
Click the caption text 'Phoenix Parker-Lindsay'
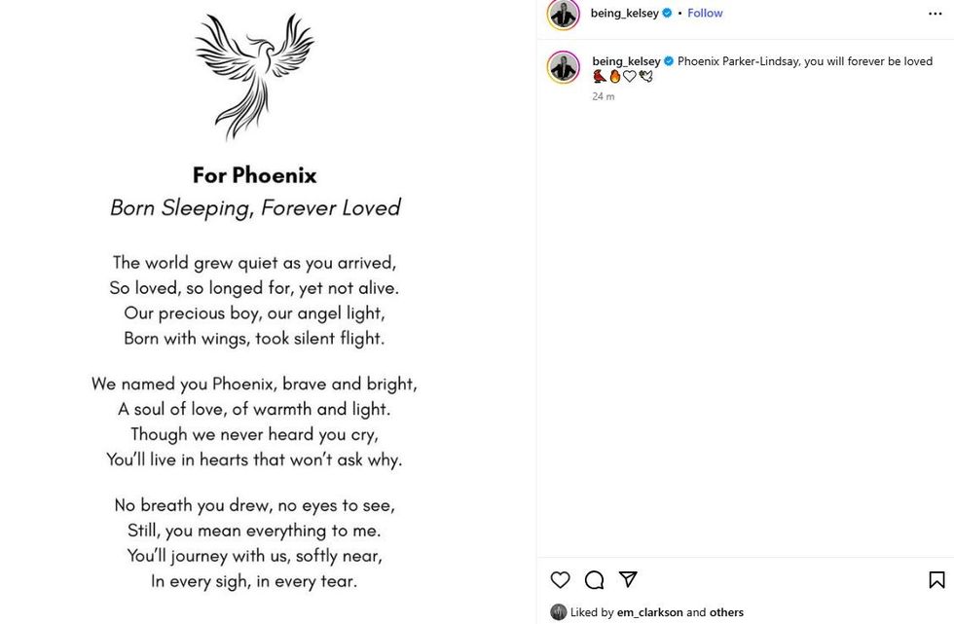(738, 61)
